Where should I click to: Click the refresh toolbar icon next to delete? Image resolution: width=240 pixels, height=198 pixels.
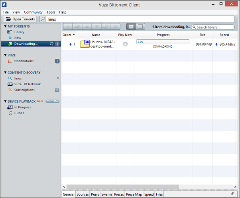click(x=106, y=27)
